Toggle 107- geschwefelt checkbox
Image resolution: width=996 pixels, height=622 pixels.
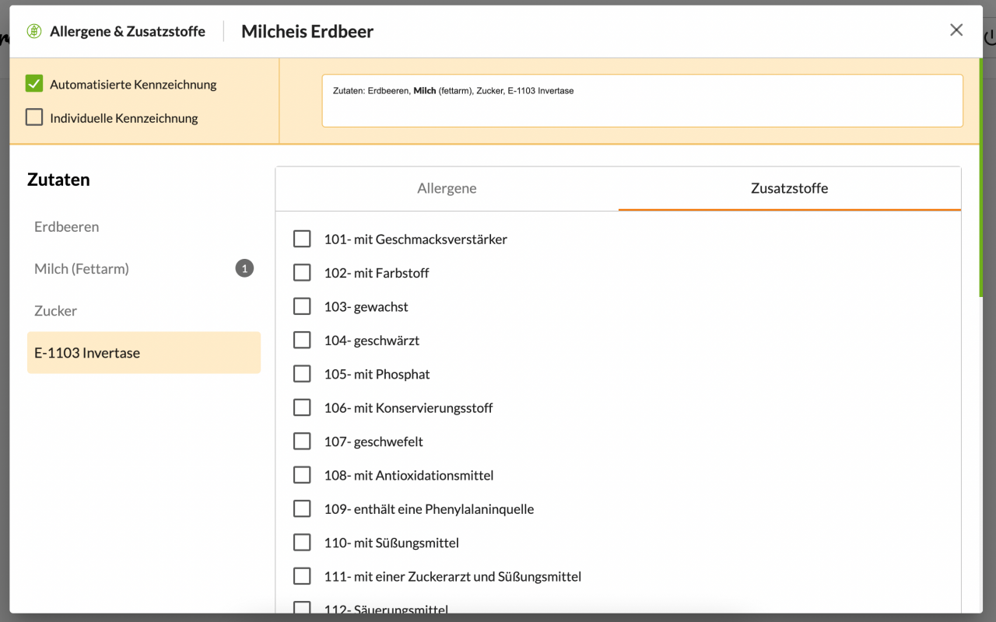(x=302, y=442)
